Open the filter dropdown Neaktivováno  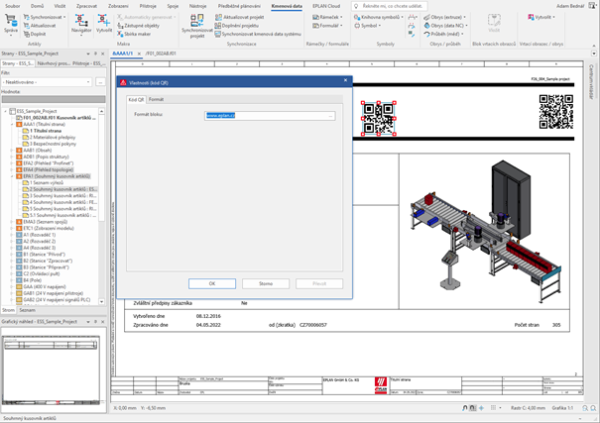50,81
